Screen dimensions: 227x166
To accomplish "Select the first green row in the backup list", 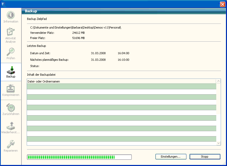I will 121,86.
